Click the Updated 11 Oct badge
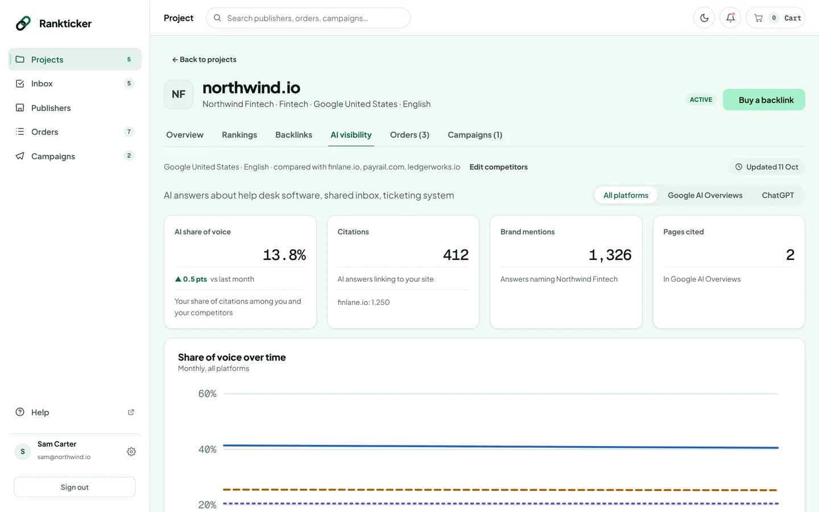This screenshot has width=819, height=512. coord(766,167)
